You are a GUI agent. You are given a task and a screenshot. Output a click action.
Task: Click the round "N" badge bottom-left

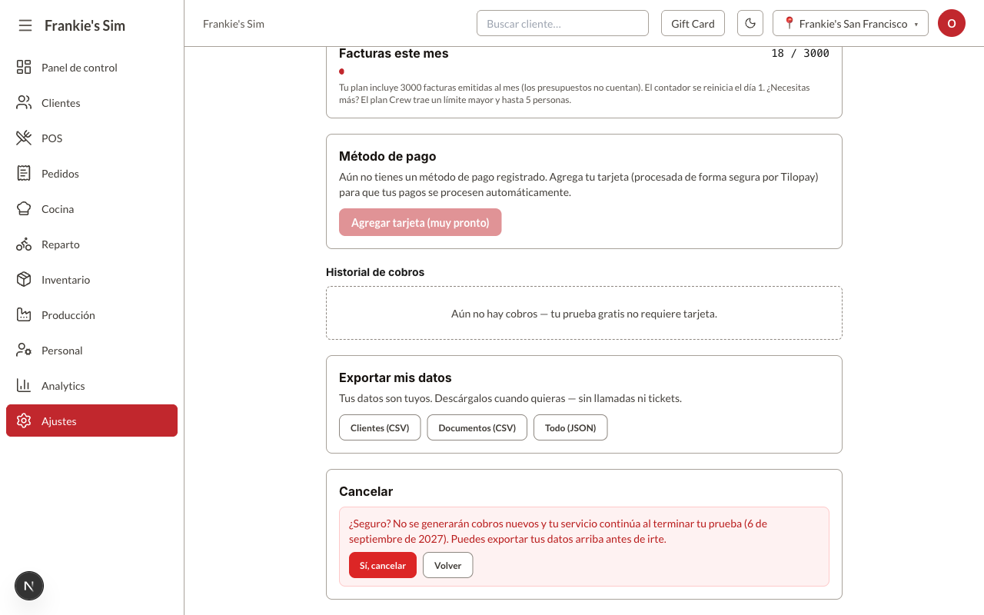click(29, 586)
